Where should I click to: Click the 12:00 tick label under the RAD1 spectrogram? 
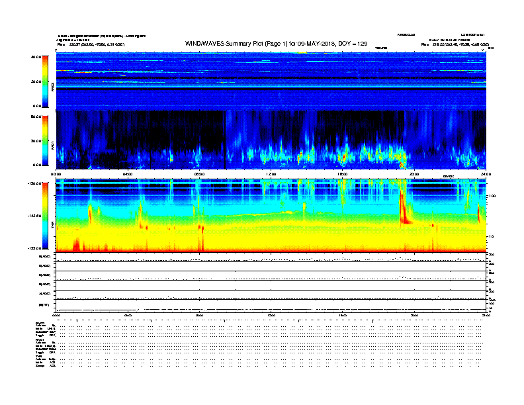click(x=271, y=174)
